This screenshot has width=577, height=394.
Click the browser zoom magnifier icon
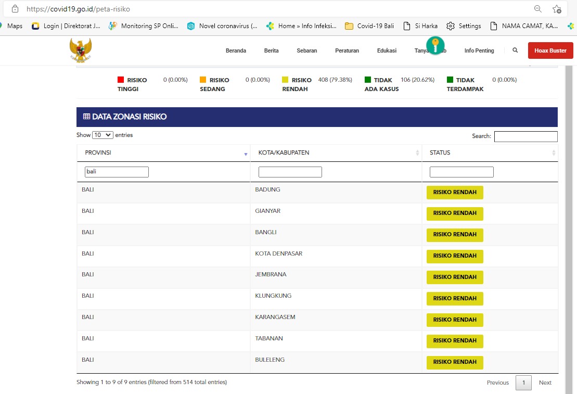(x=538, y=9)
